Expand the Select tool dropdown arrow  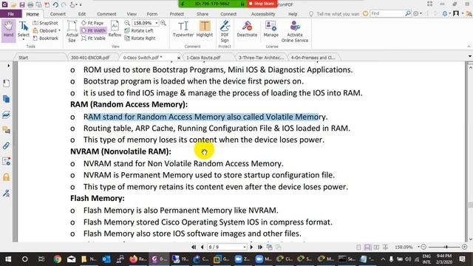point(24,39)
